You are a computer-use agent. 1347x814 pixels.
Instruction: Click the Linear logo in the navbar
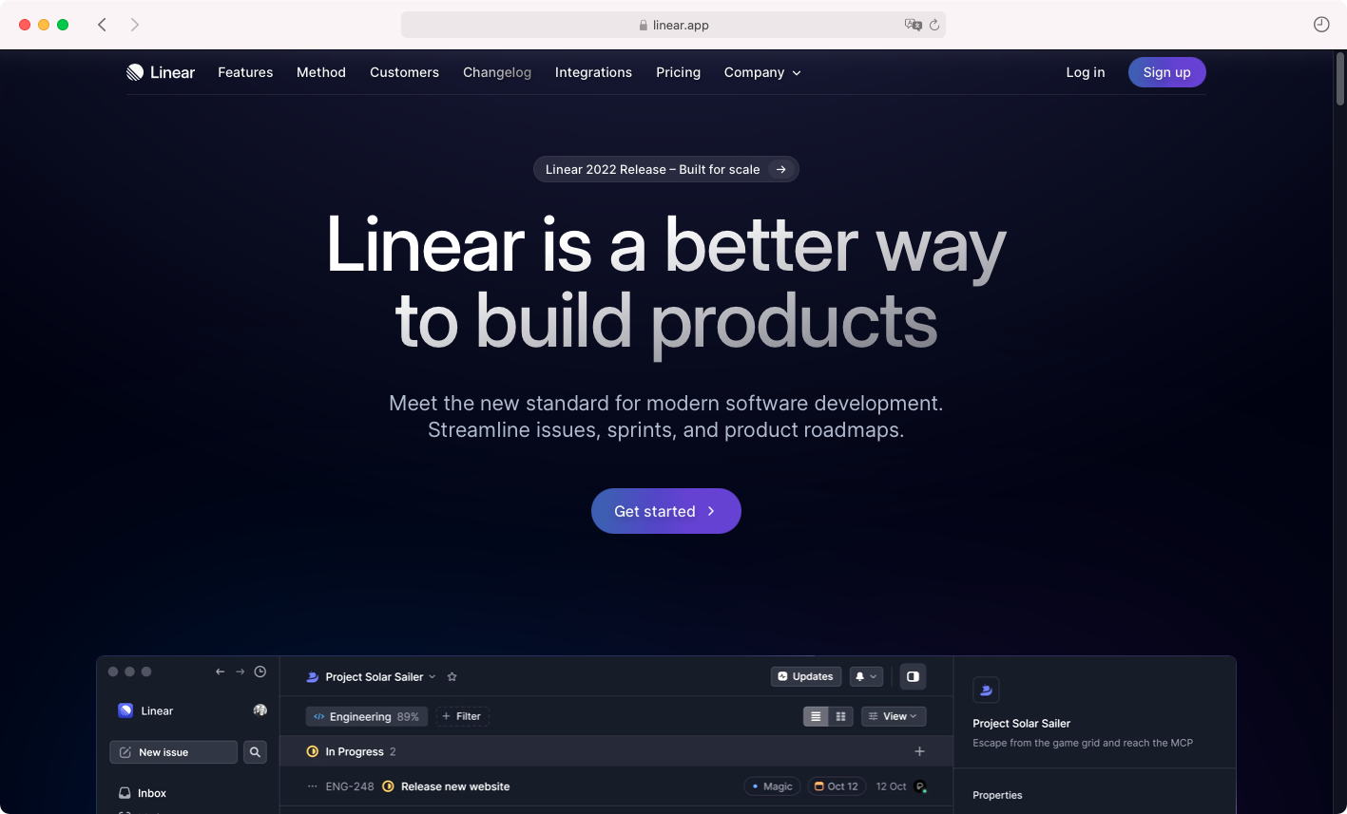[x=160, y=72]
